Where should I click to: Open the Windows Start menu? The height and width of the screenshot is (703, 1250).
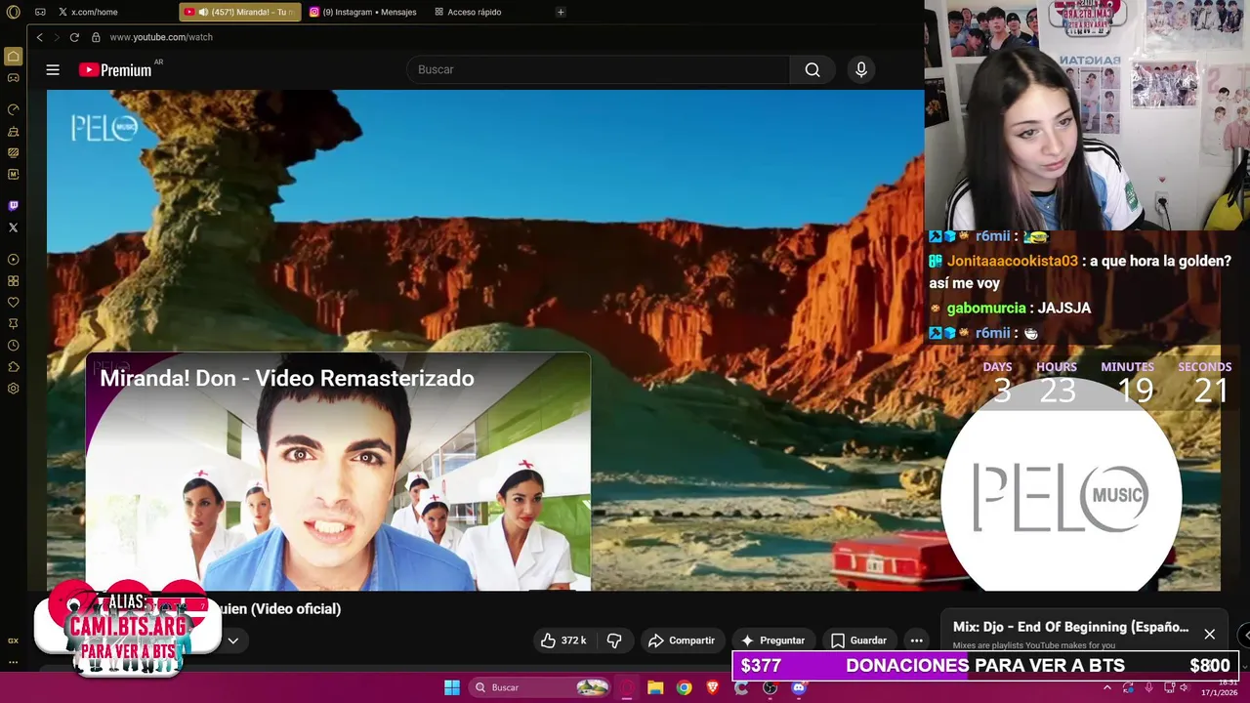(451, 687)
